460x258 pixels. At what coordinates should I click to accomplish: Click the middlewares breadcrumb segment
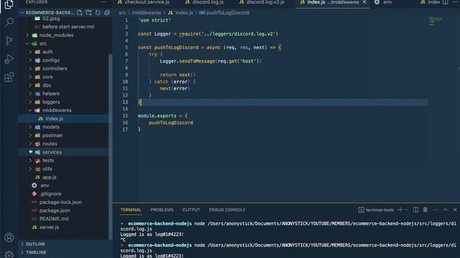pos(146,13)
